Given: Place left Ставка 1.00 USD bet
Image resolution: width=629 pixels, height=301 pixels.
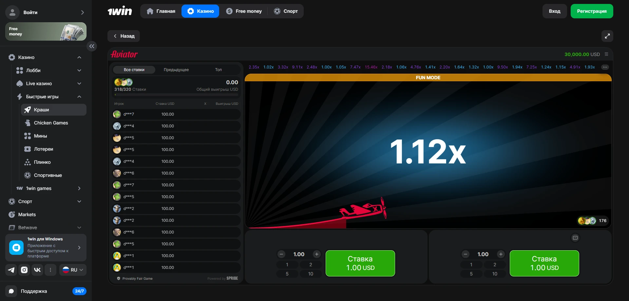Looking at the screenshot, I should click(360, 263).
